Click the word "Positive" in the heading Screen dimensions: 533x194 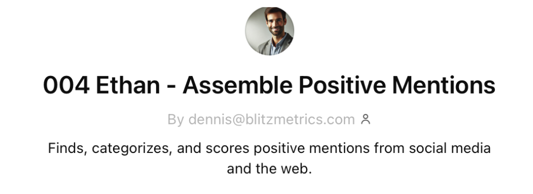click(x=342, y=85)
